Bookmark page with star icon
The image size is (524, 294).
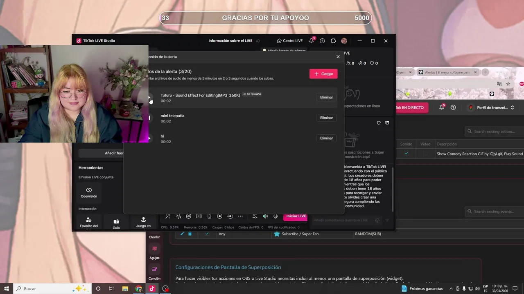508,84
